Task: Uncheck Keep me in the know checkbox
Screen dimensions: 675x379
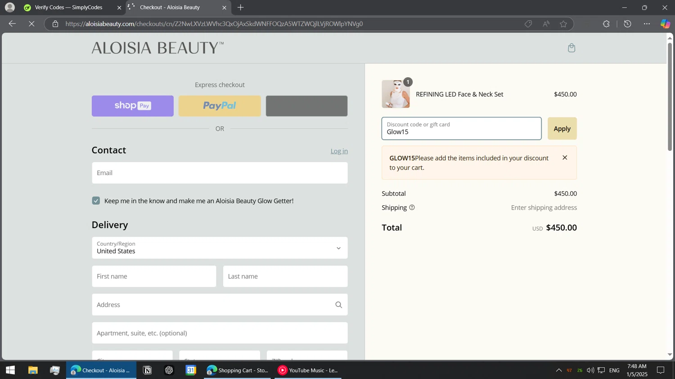Action: tap(96, 201)
